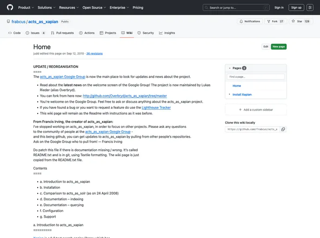Click the Issues circle icon
The width and height of the screenshot is (320, 238).
tap(27, 33)
